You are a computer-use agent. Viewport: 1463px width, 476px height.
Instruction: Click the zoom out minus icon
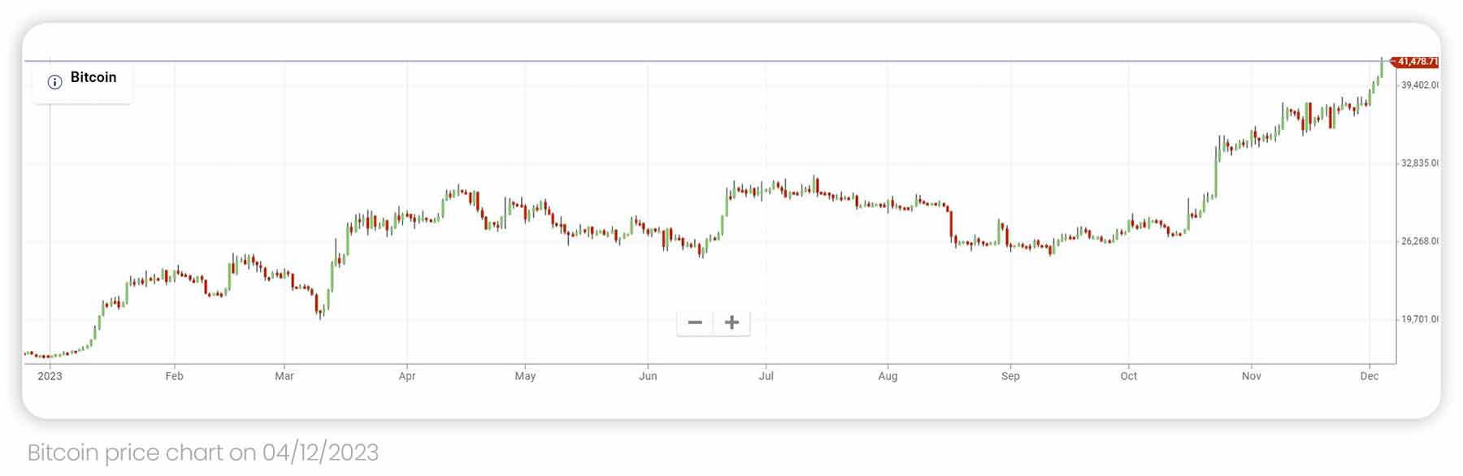tap(696, 322)
